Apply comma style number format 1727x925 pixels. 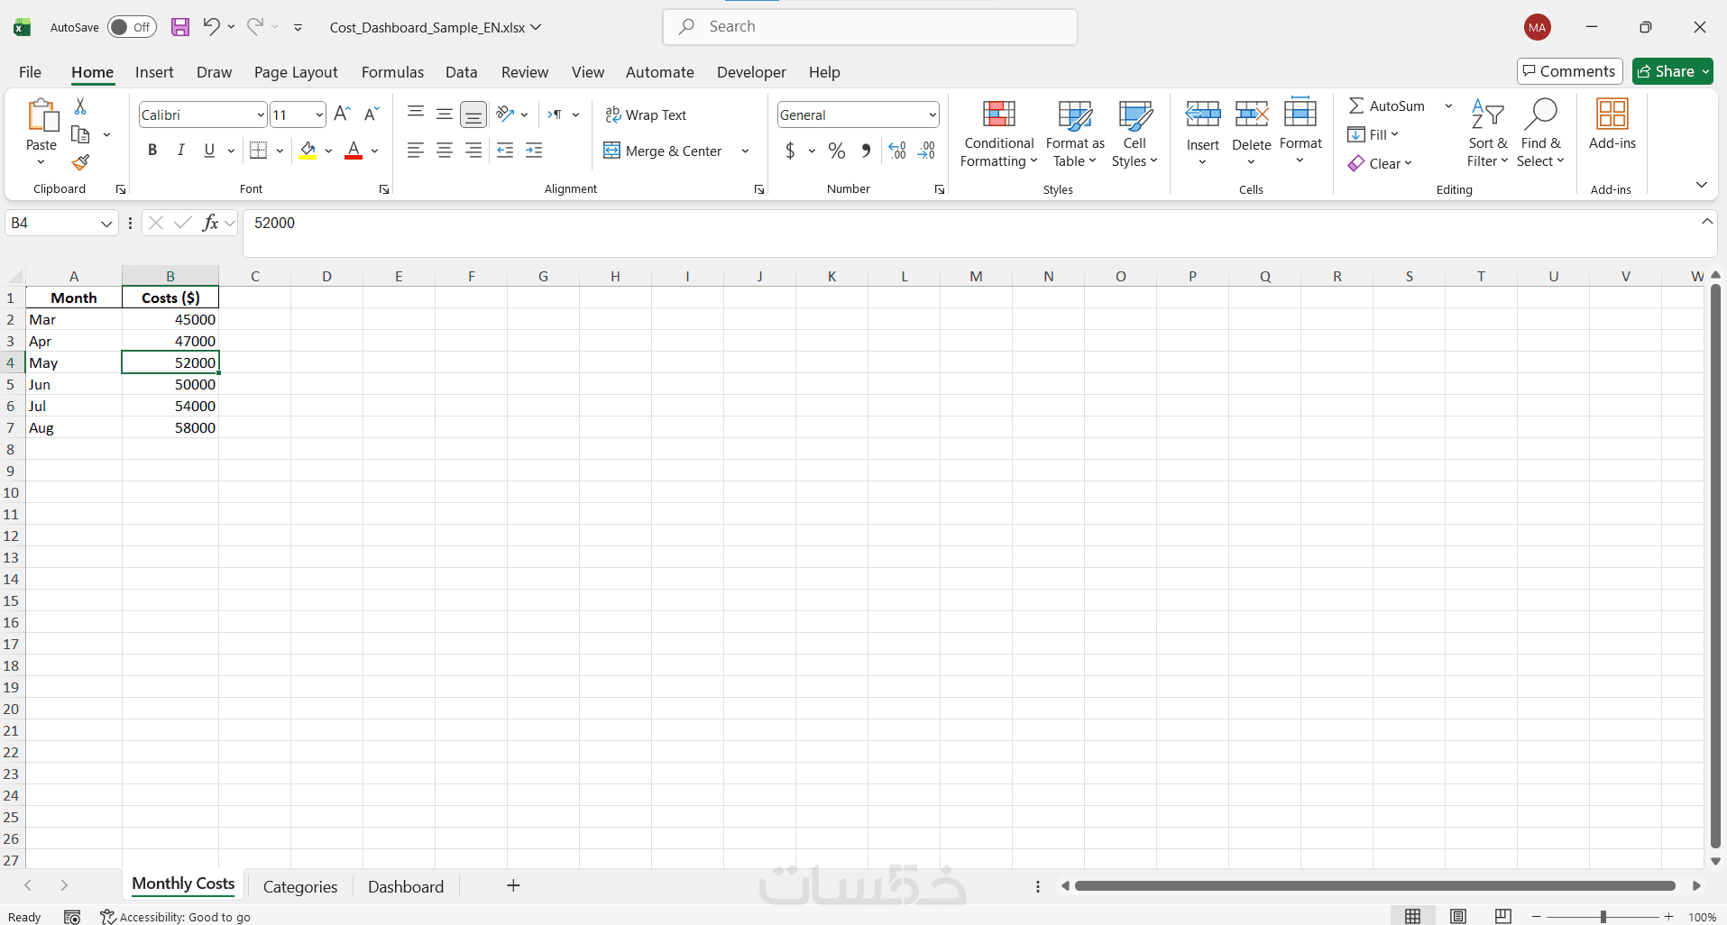click(866, 151)
